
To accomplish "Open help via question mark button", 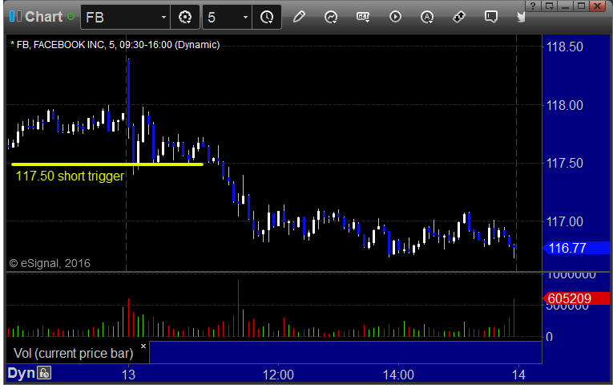I will pyautogui.click(x=533, y=6).
